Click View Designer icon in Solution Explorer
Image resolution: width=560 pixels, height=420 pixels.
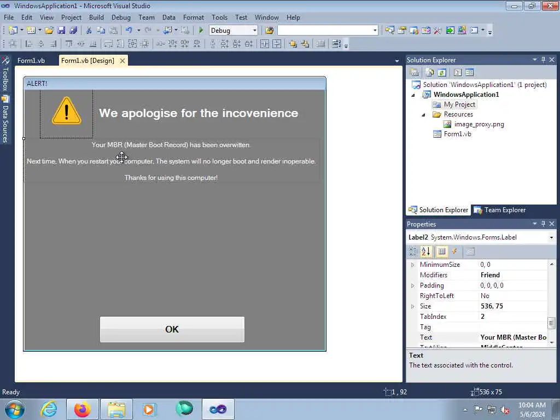tap(469, 73)
